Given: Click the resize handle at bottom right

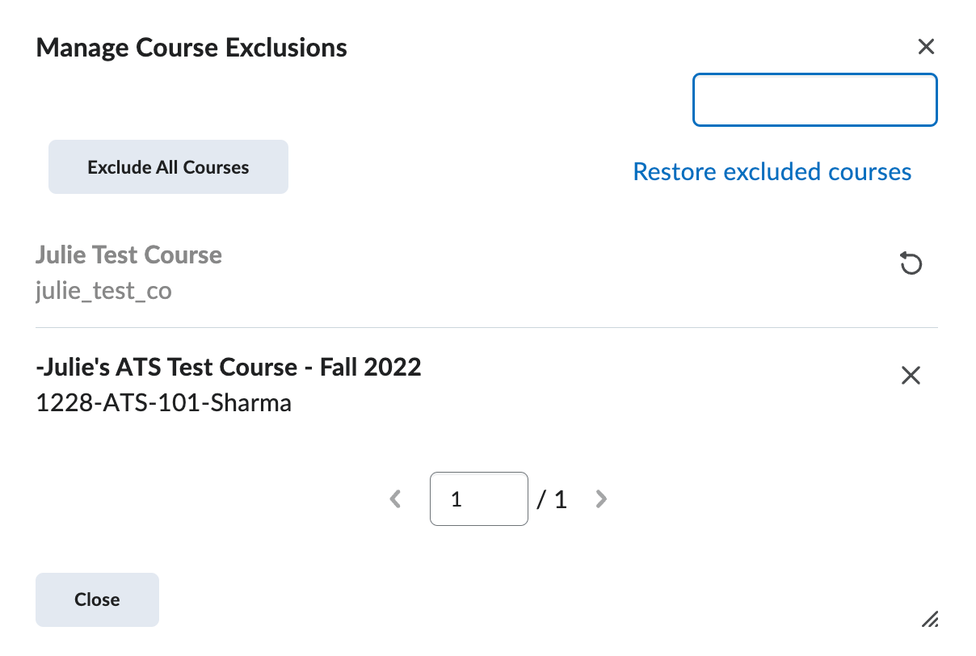Looking at the screenshot, I should [x=929, y=617].
